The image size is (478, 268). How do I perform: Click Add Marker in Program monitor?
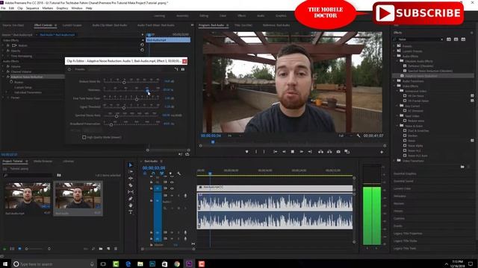(x=246, y=152)
